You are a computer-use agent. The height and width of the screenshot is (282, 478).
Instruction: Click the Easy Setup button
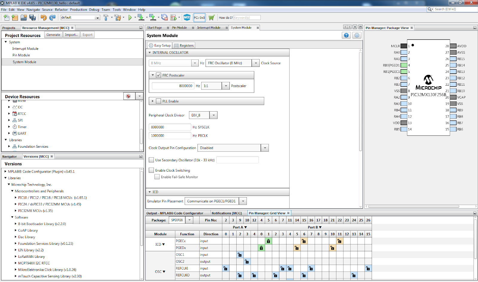click(x=160, y=45)
